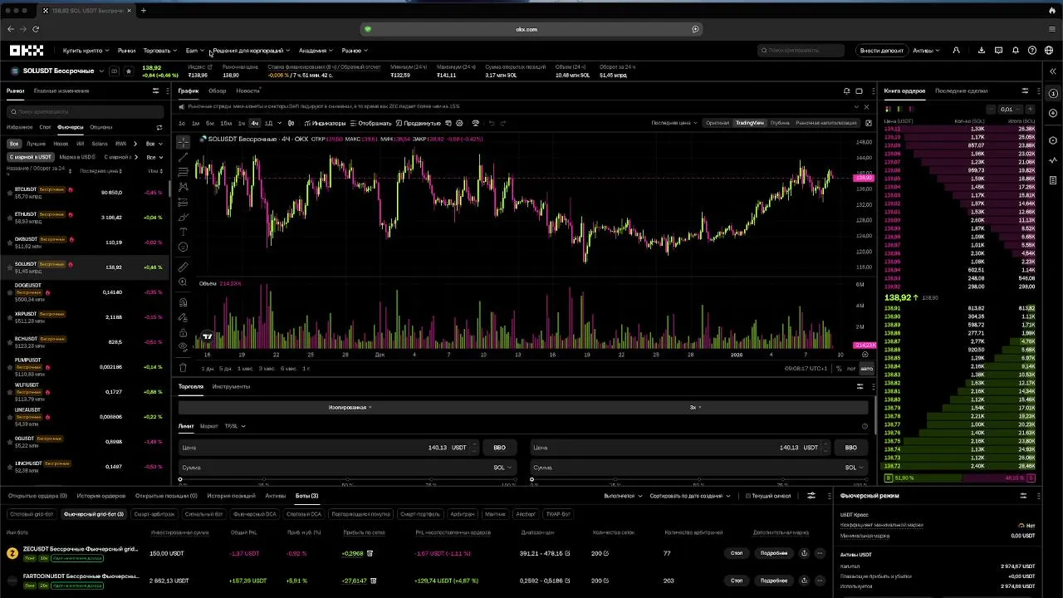
Task: Click the download app icon
Action: [x=982, y=51]
